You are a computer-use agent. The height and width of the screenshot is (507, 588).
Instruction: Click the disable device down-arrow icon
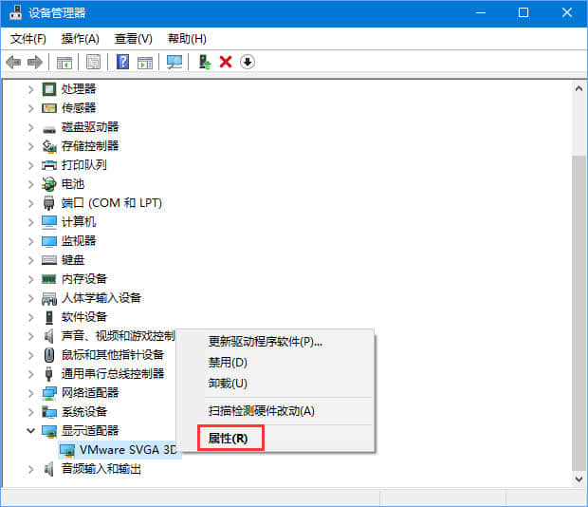(248, 62)
